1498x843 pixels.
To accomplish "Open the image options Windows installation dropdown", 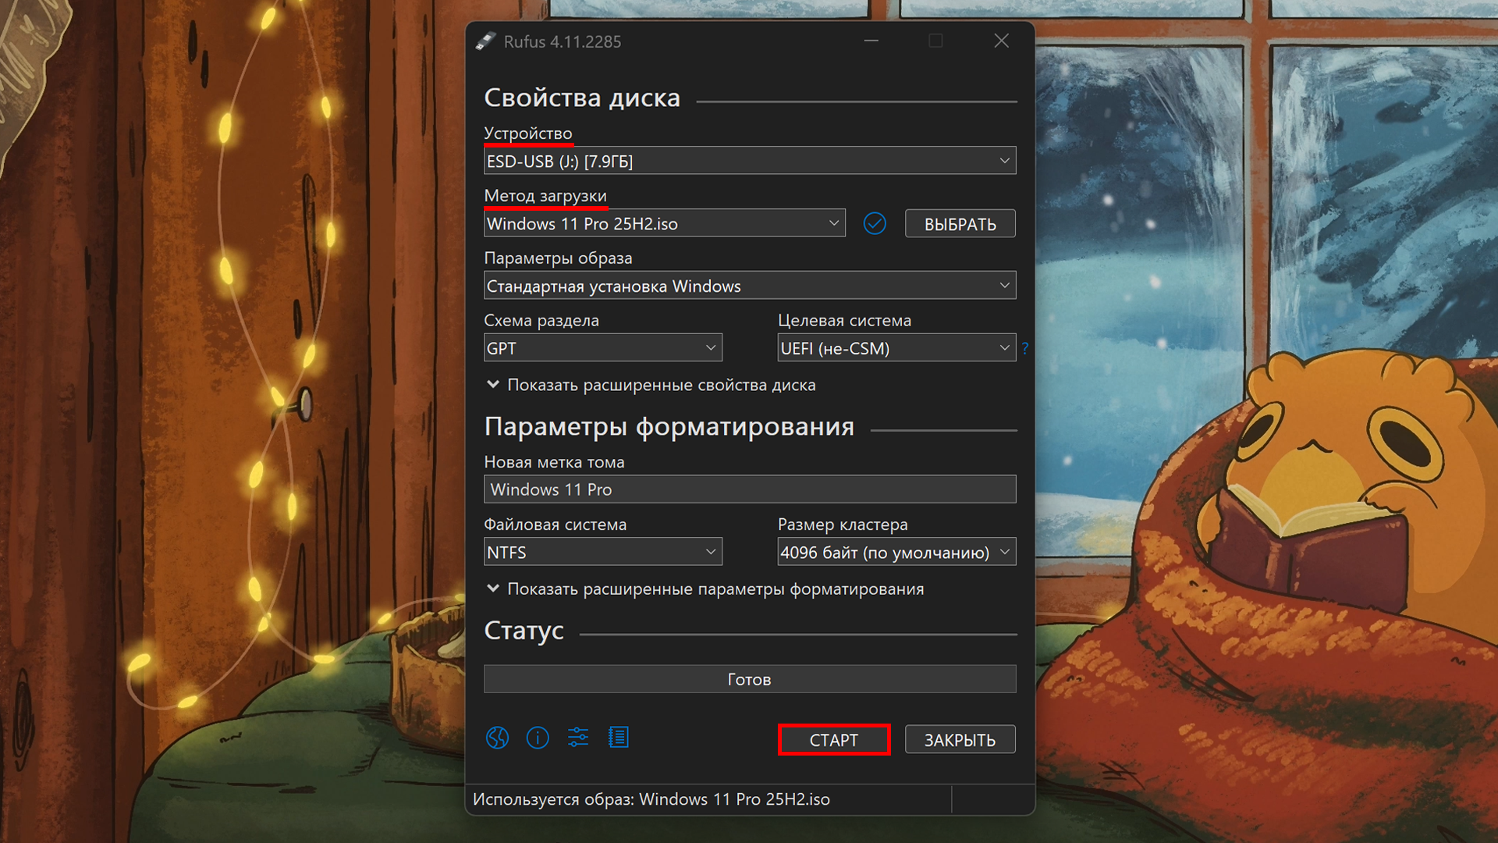I will pos(749,286).
